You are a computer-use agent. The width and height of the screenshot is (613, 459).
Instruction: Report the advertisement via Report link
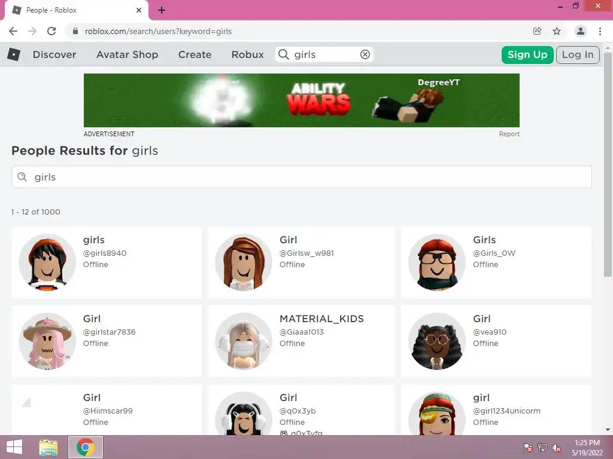[x=509, y=134]
